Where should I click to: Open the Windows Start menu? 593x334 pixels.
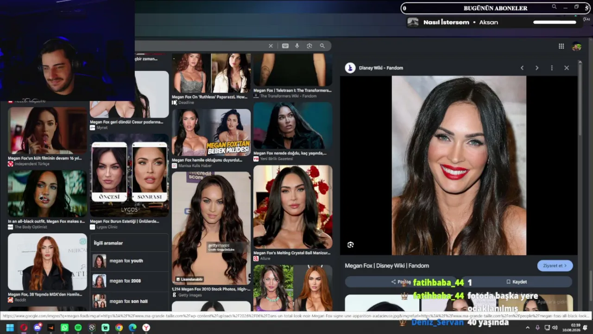pos(10,328)
